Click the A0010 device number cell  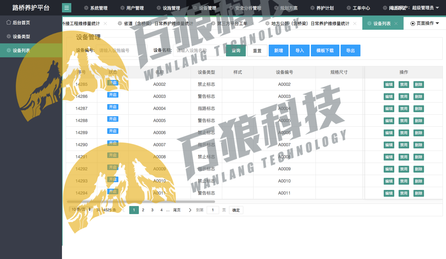pos(285,181)
